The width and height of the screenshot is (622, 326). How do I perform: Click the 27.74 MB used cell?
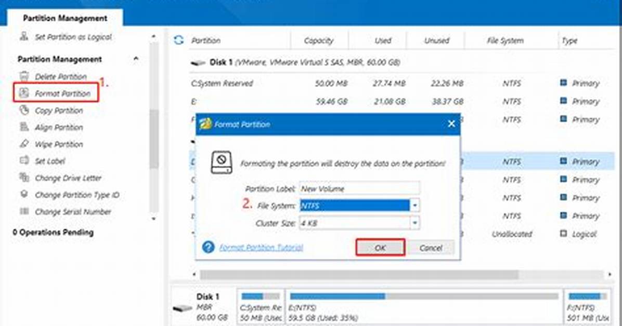click(389, 83)
